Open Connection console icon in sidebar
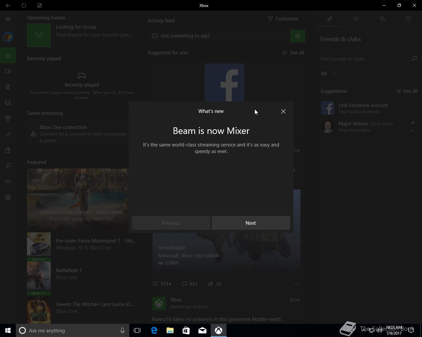Screen dimensions: 422x337 (8, 182)
